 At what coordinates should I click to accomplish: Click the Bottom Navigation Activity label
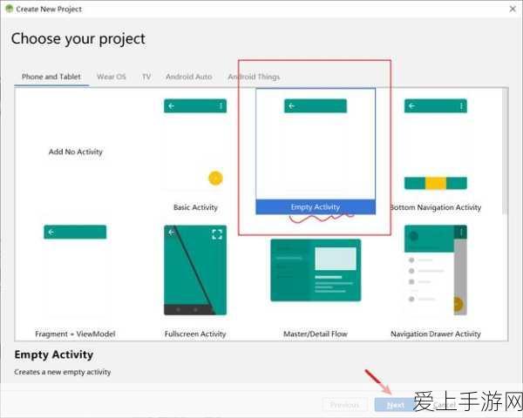tap(436, 207)
